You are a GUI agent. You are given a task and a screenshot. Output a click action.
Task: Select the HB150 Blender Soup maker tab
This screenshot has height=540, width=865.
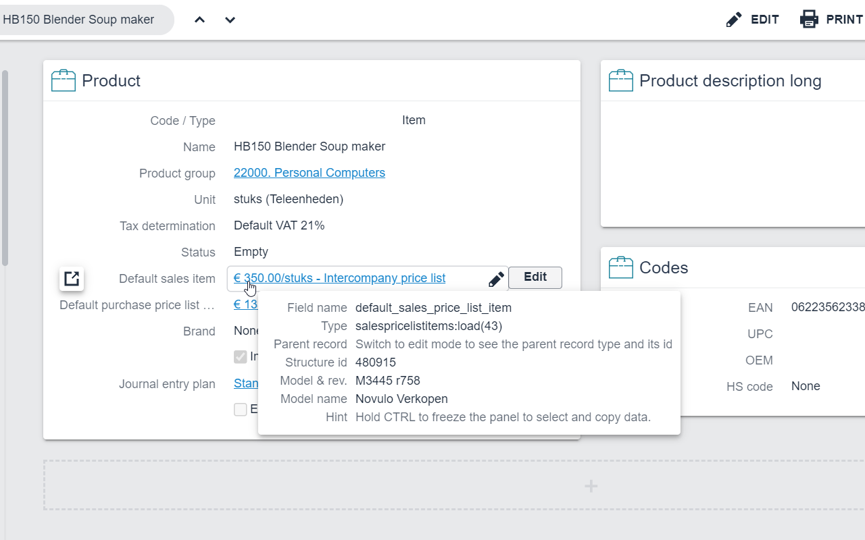click(78, 20)
